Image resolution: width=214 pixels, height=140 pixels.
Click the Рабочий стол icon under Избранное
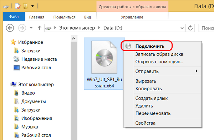point(16,68)
